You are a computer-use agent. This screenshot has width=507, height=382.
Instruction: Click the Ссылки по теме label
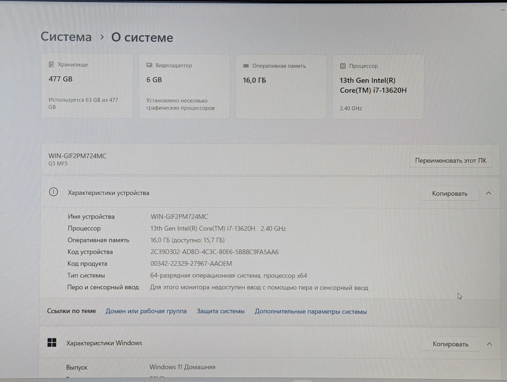point(71,311)
